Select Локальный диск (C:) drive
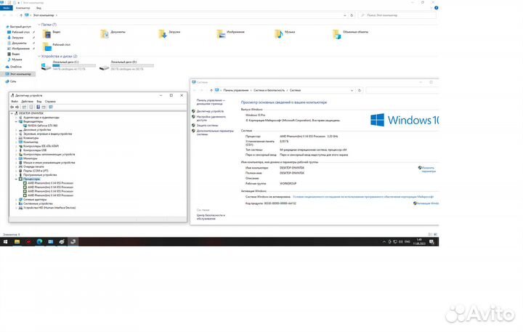523x332 pixels. 68,65
